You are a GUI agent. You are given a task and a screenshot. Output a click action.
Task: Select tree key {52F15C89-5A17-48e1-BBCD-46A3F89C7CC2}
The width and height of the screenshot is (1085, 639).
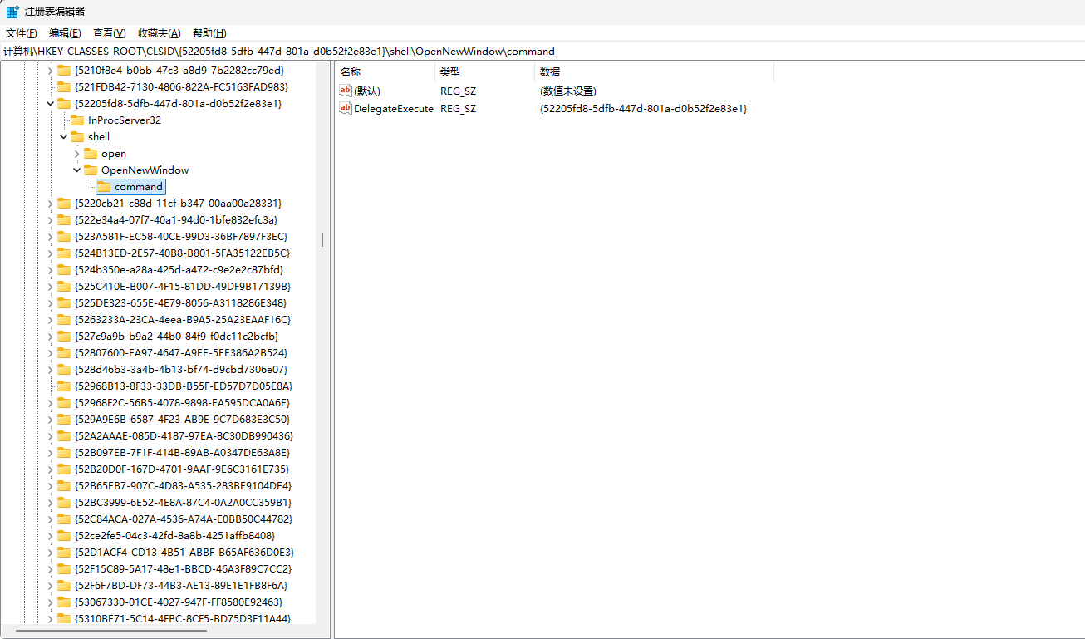pyautogui.click(x=183, y=569)
